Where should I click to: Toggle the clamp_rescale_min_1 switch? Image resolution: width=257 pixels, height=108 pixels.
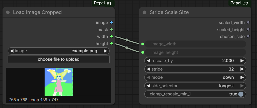(241, 94)
